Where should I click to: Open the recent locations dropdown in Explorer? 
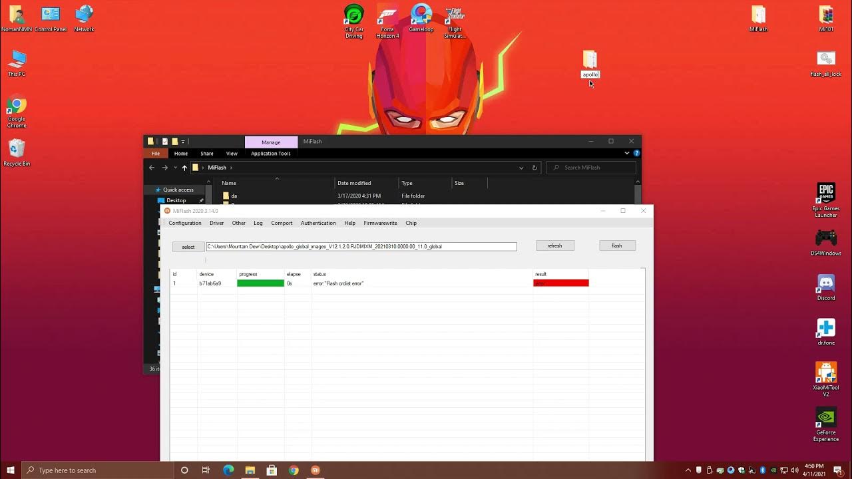pos(175,168)
